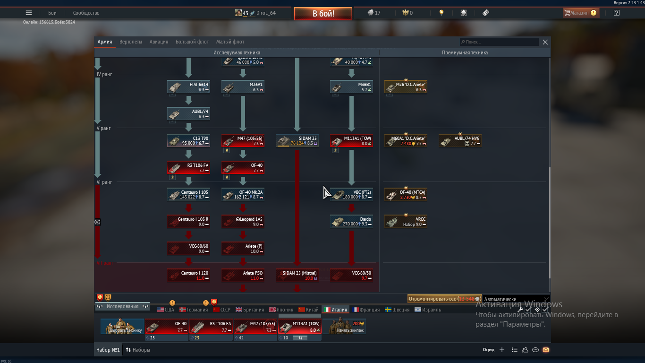Switch to the Армия tab
This screenshot has width=645, height=363.
pos(105,42)
